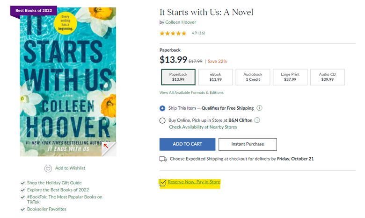Choose the Large Print $37.99 format
Image resolution: width=365 pixels, height=218 pixels.
coord(290,77)
